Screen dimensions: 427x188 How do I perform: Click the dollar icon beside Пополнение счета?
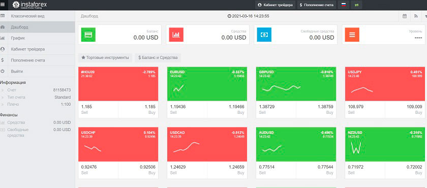pyautogui.click(x=3, y=60)
